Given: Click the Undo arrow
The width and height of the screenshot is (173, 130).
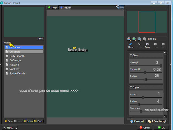Looking at the screenshot, I should point(131,45).
